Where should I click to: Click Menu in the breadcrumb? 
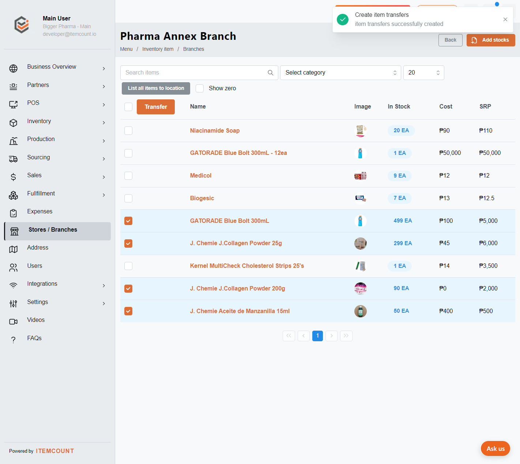(126, 49)
